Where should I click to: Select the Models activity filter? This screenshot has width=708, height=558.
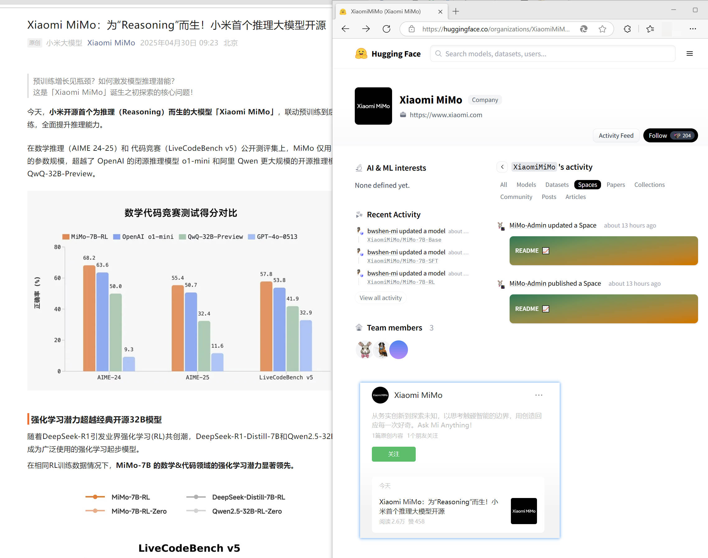[526, 185]
